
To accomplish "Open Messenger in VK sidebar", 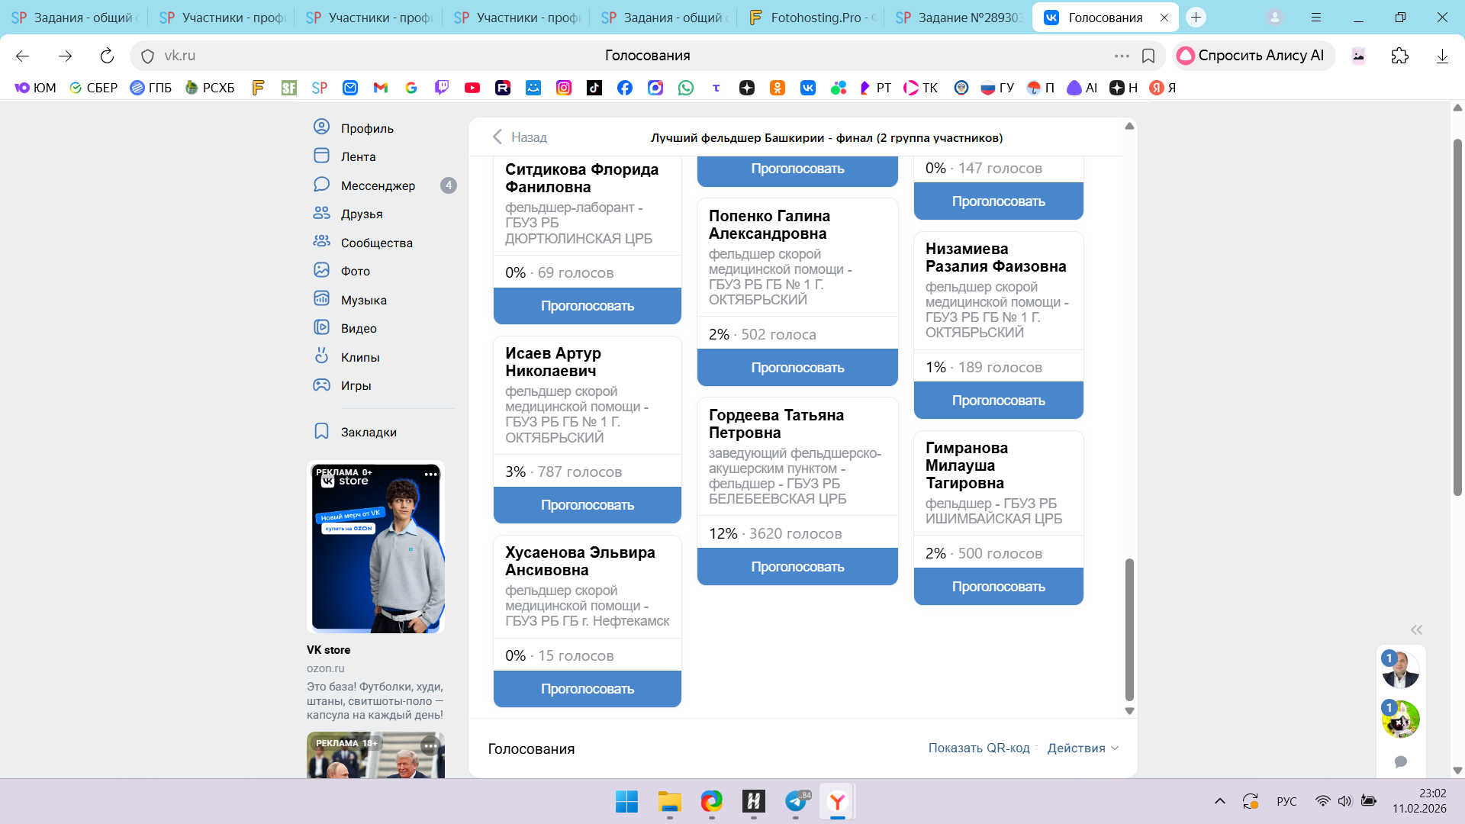I will click(x=378, y=185).
